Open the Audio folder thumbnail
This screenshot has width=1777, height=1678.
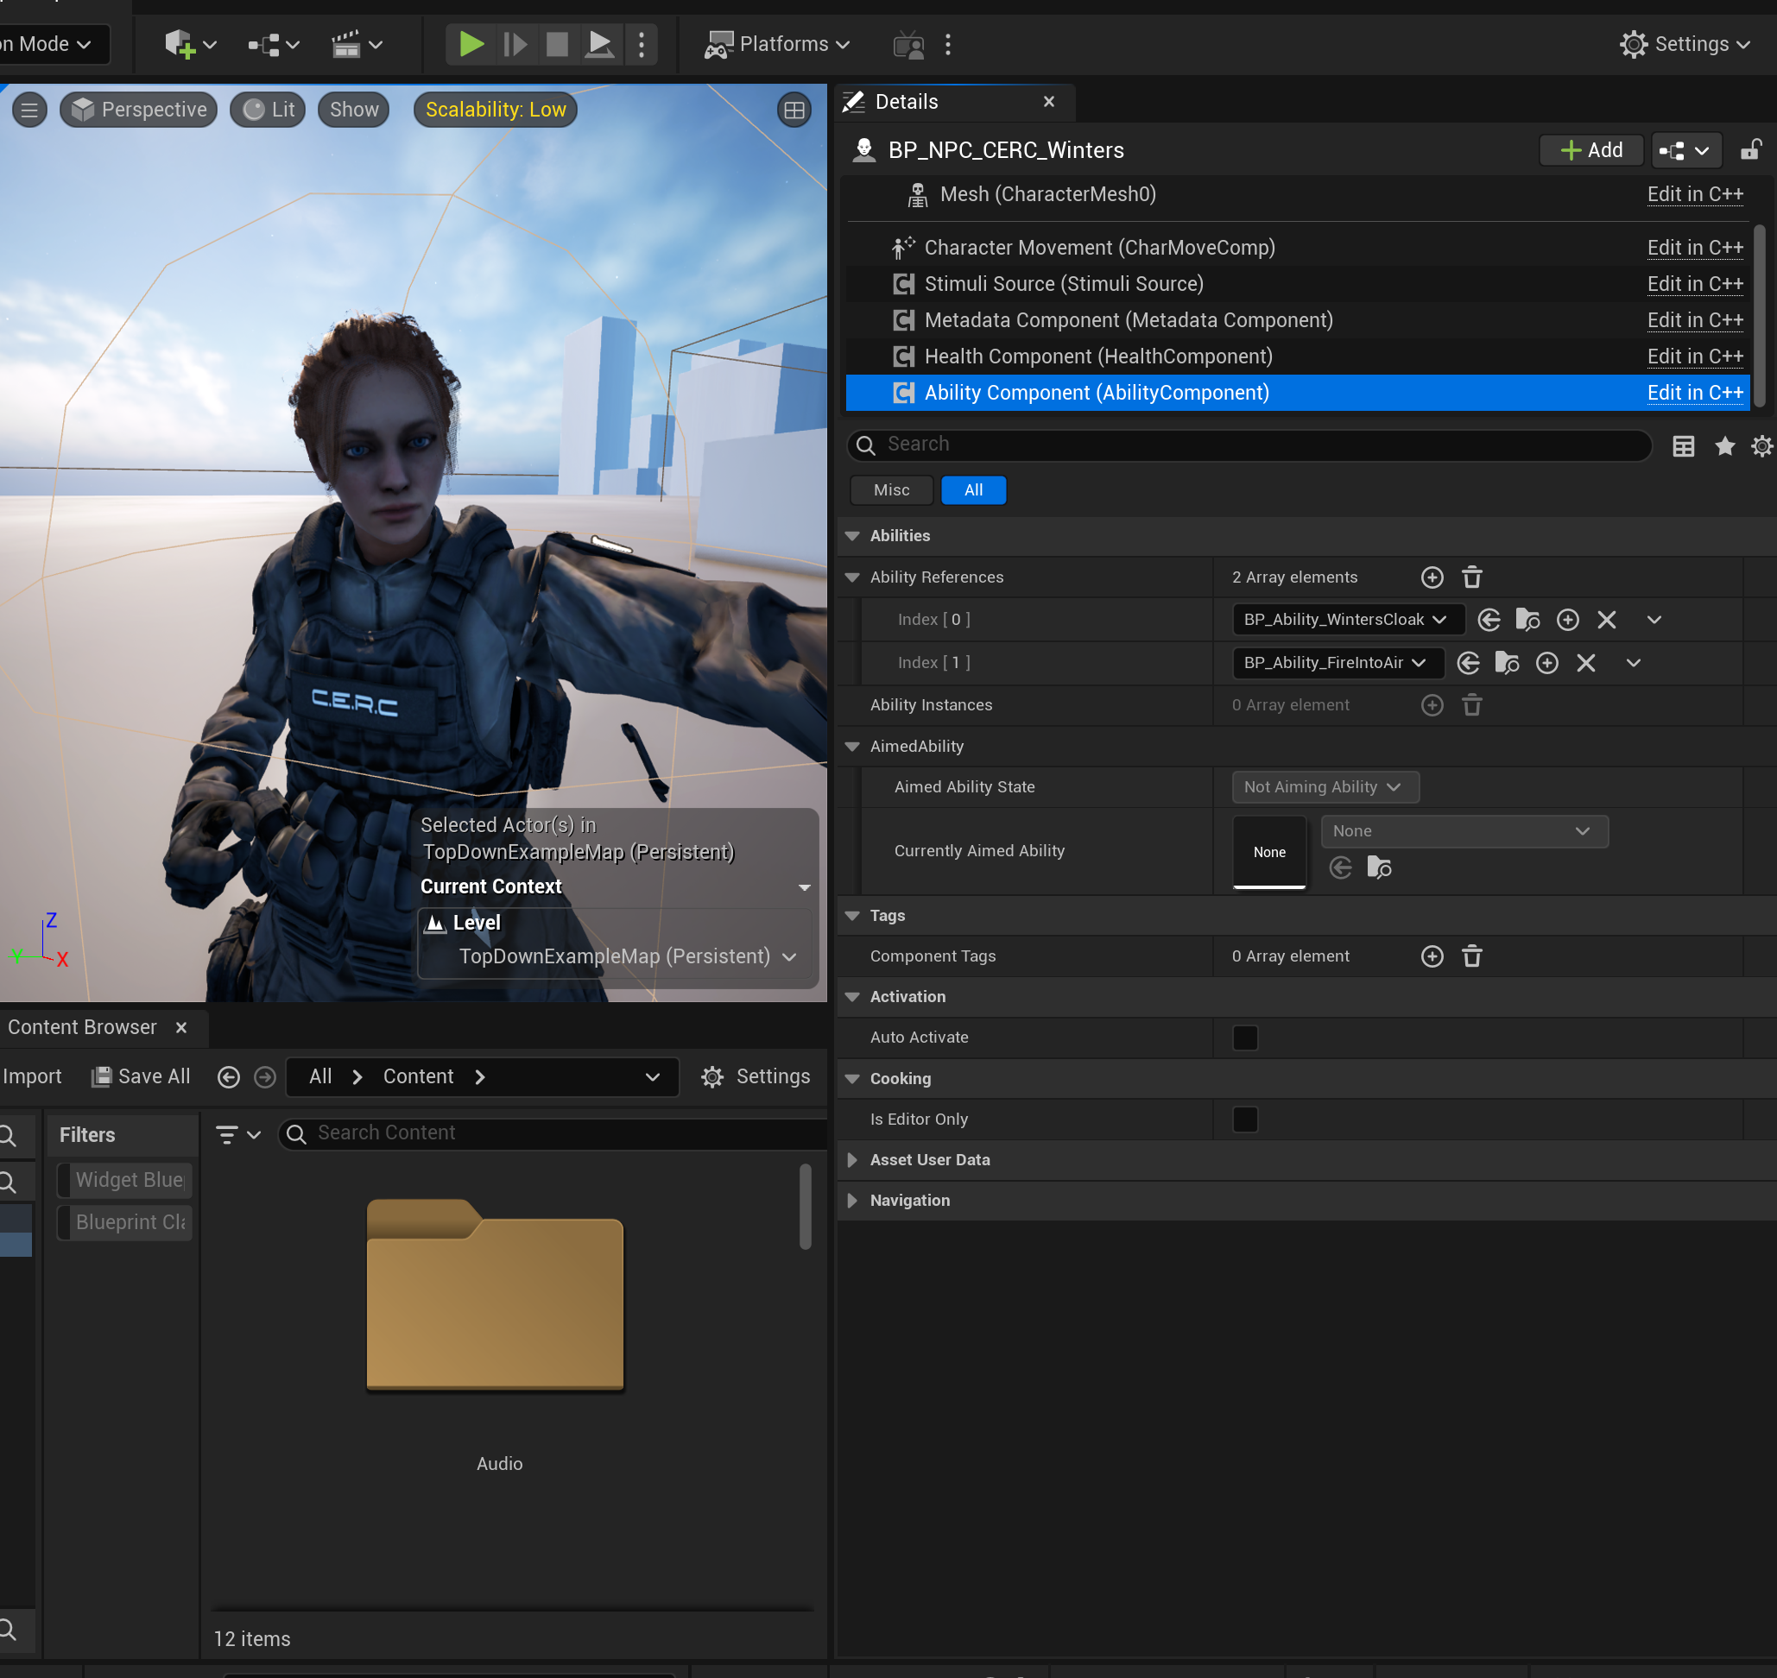pos(495,1294)
